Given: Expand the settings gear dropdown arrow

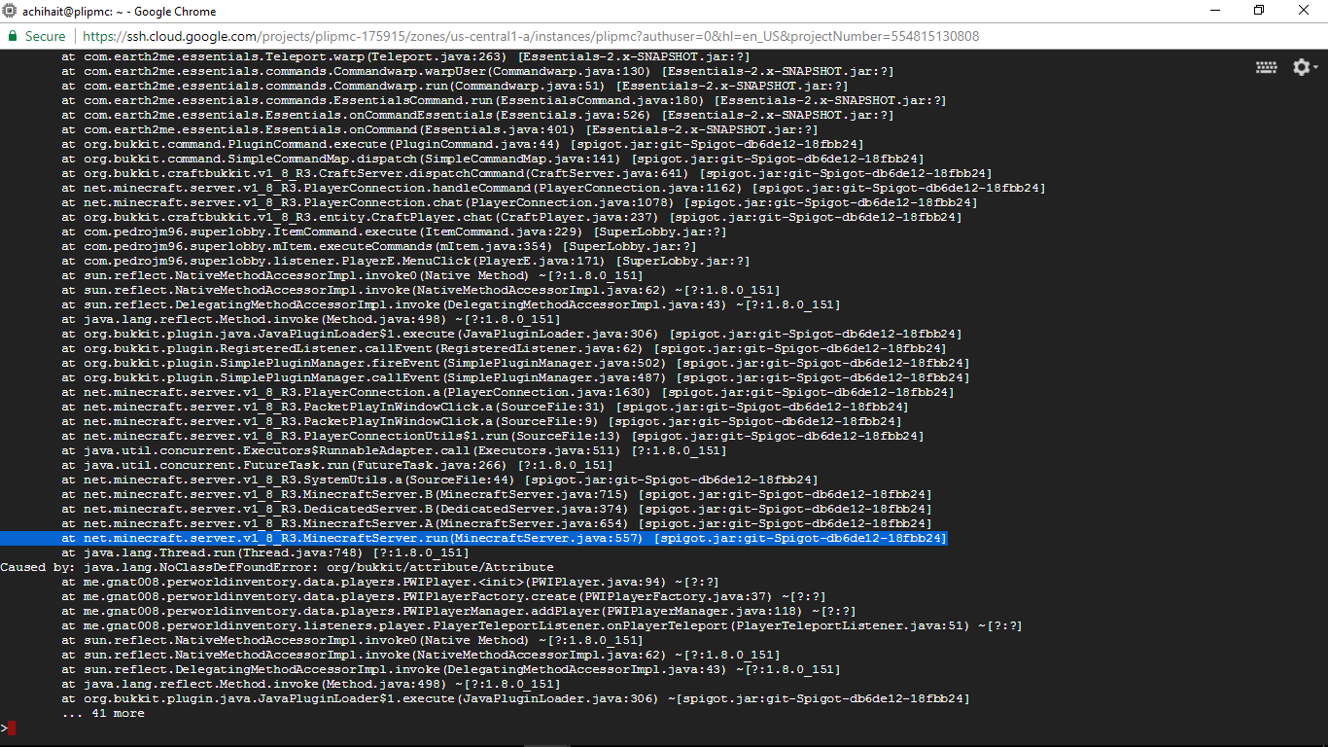Looking at the screenshot, I should [x=1316, y=68].
